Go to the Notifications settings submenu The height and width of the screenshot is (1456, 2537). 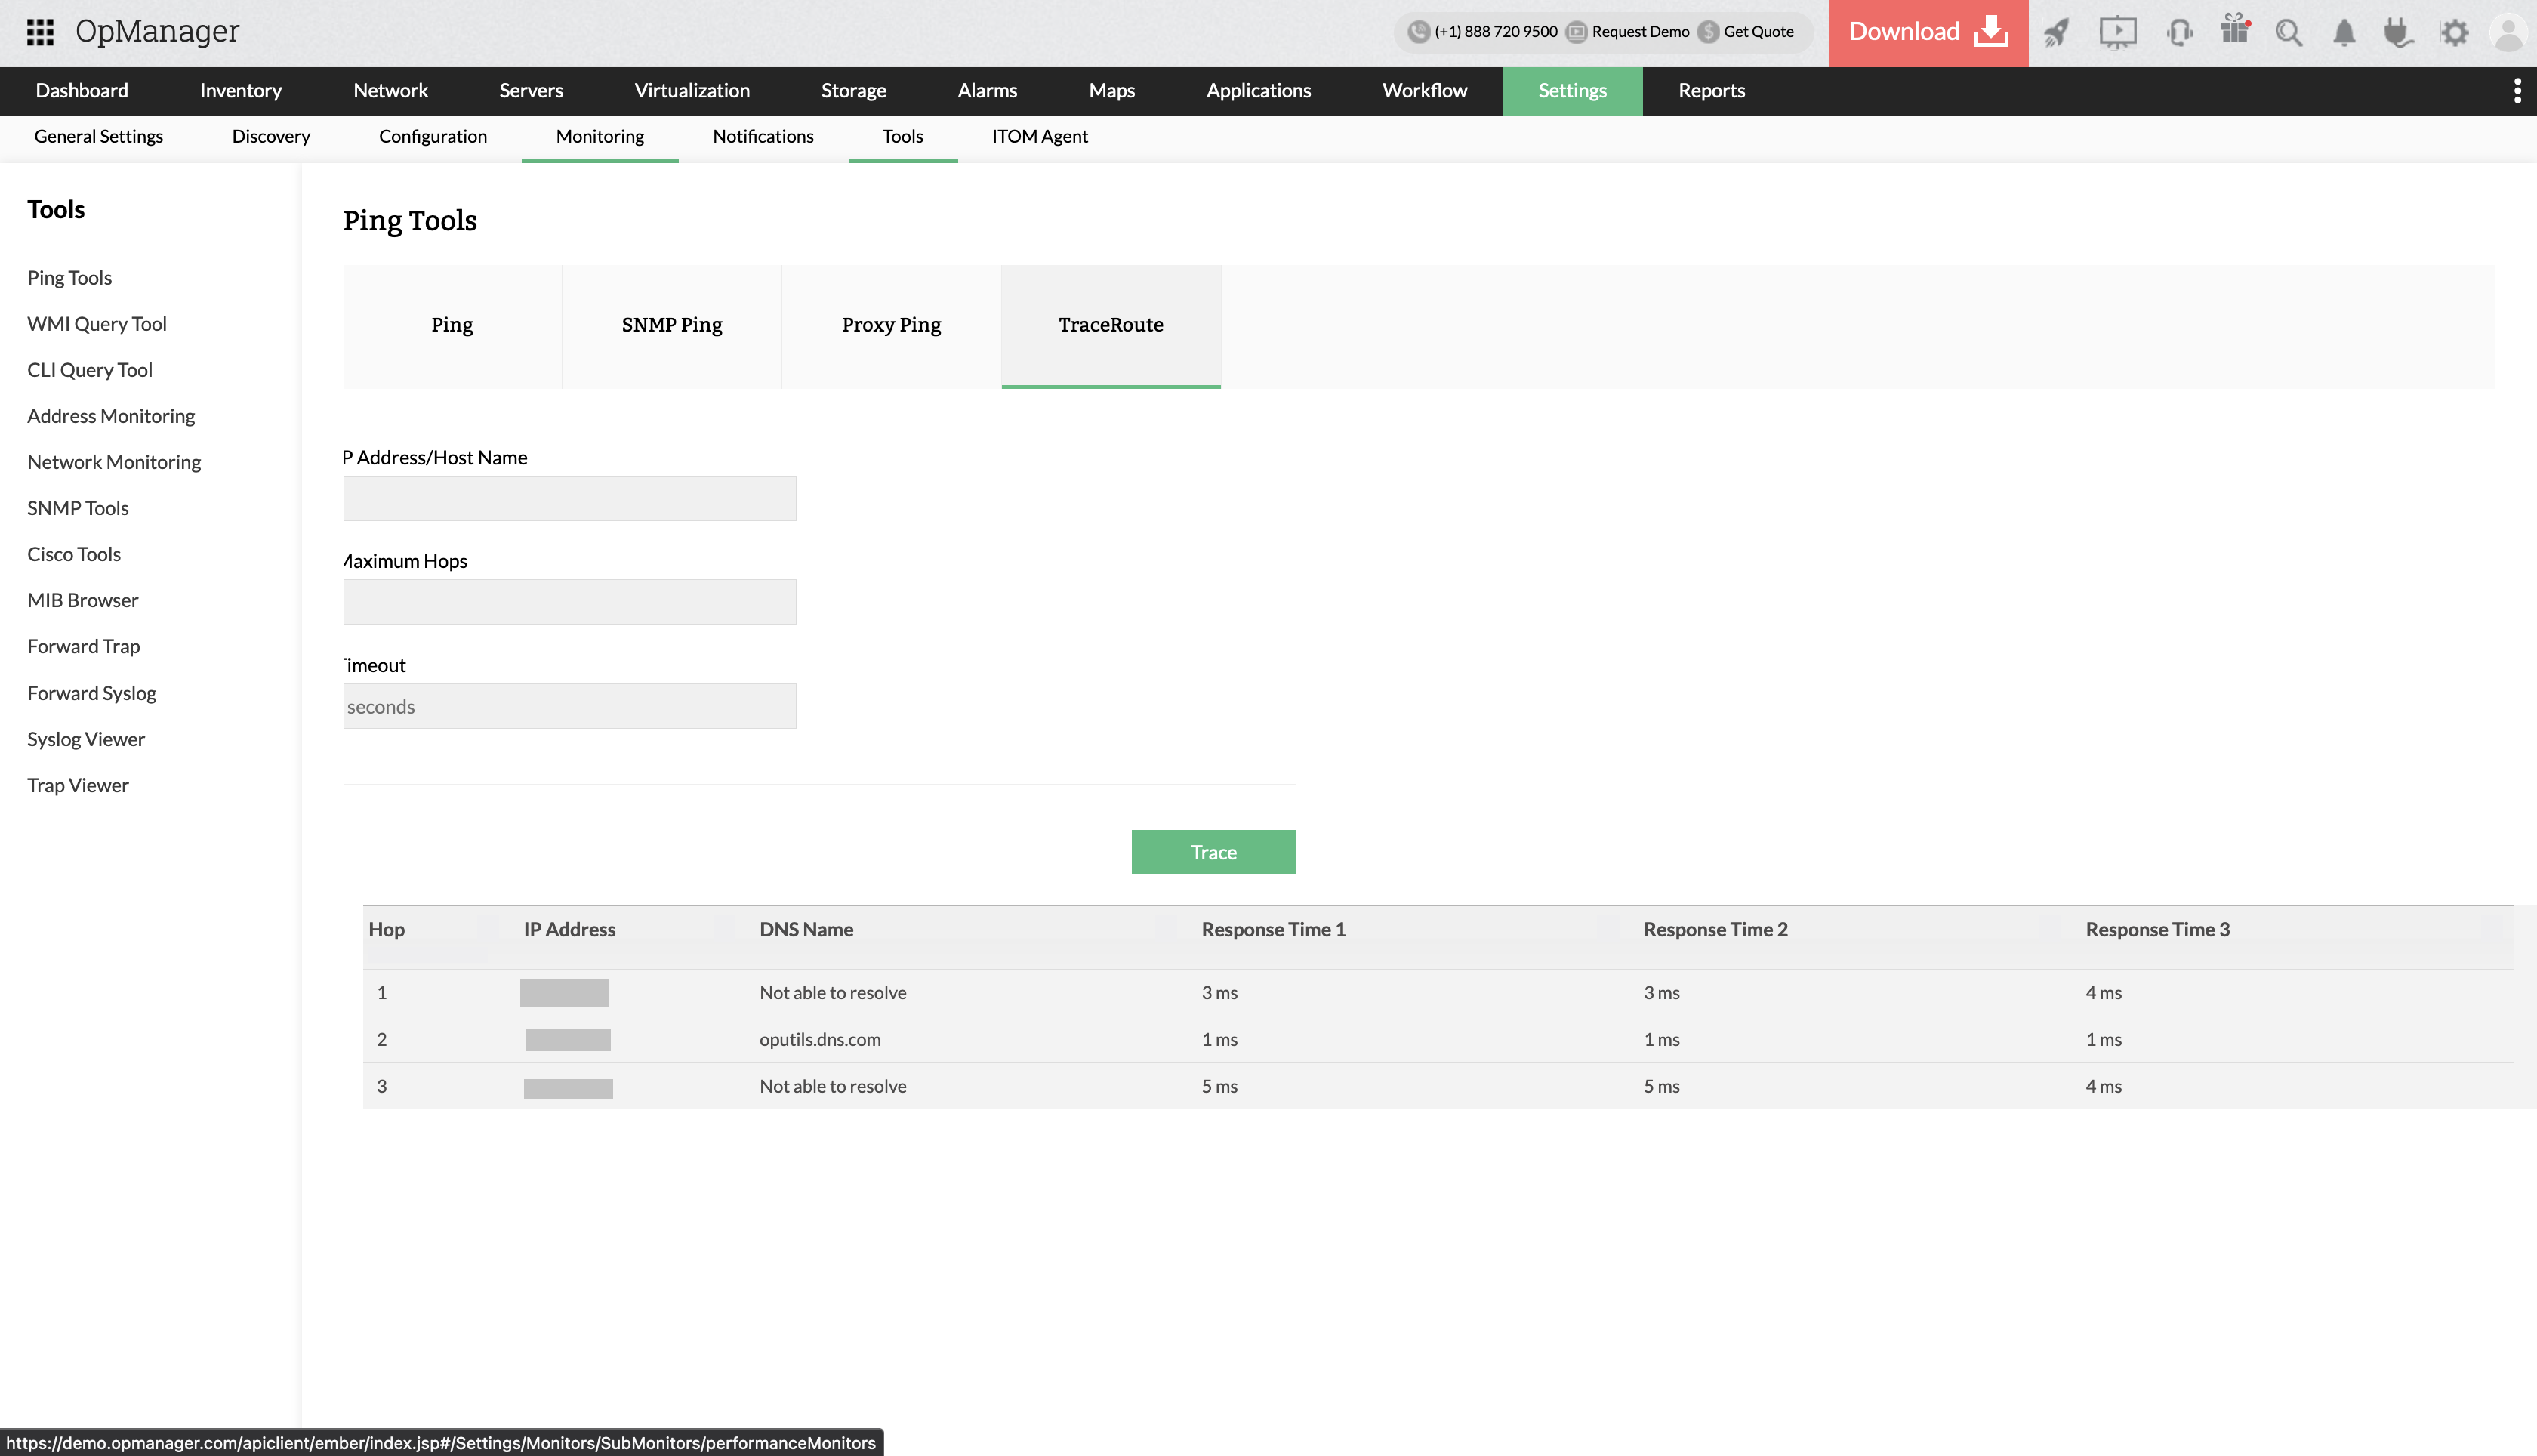click(763, 137)
